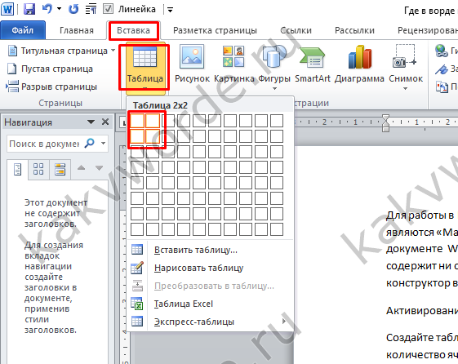Image resolution: width=458 pixels, height=364 pixels.
Task: Click the Вставить таблицу grid icon
Action: pos(137,250)
